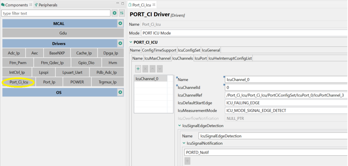This screenshot has height=166, width=348.
Task: Open the IntCtrl_Ip driver
Action: tap(17, 72)
